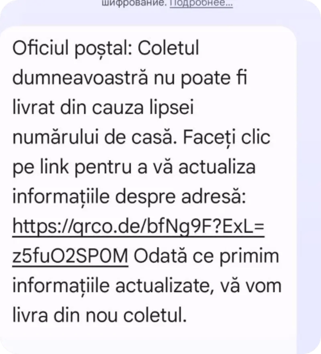Click the phrase 'livrat din cauza lipsei'
This screenshot has height=354, width=321.
pos(103,108)
